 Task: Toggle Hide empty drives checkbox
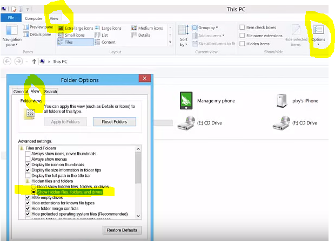(x=28, y=198)
